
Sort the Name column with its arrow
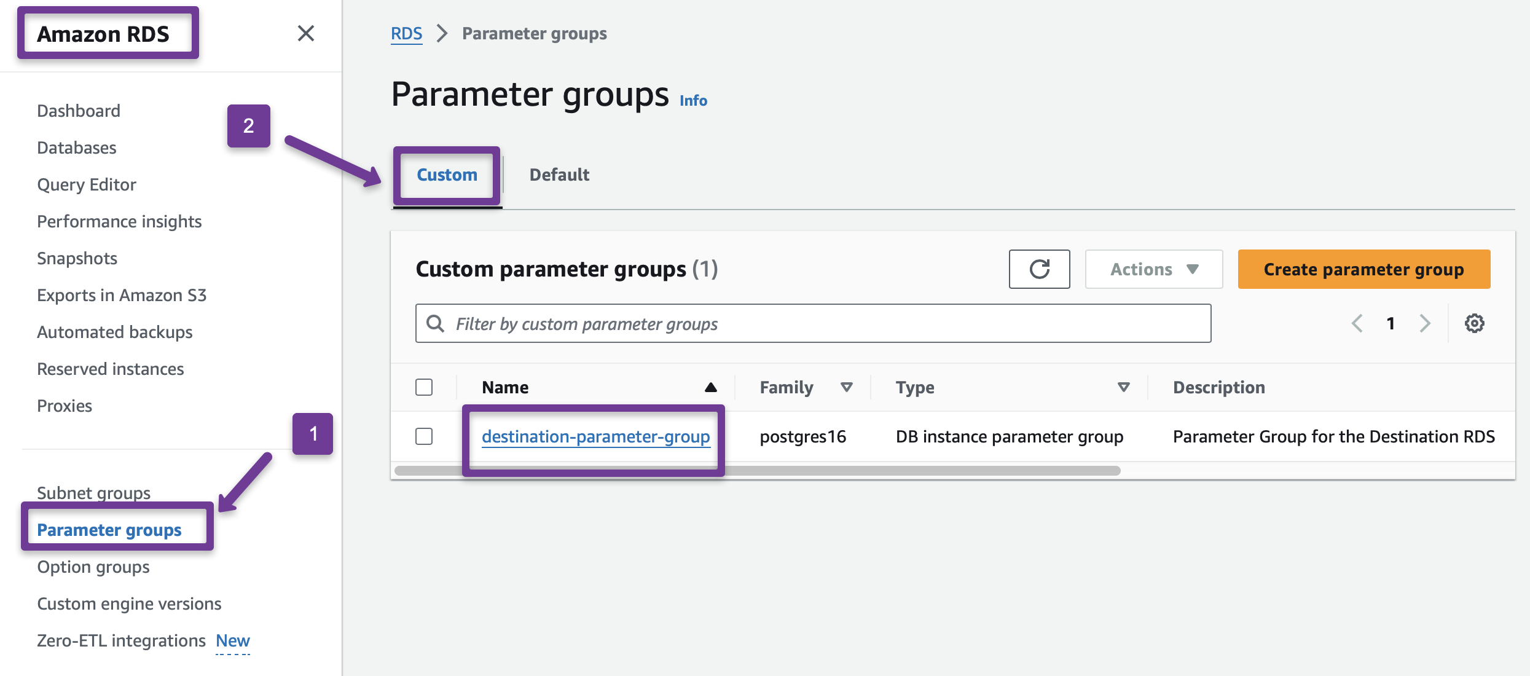pos(710,387)
